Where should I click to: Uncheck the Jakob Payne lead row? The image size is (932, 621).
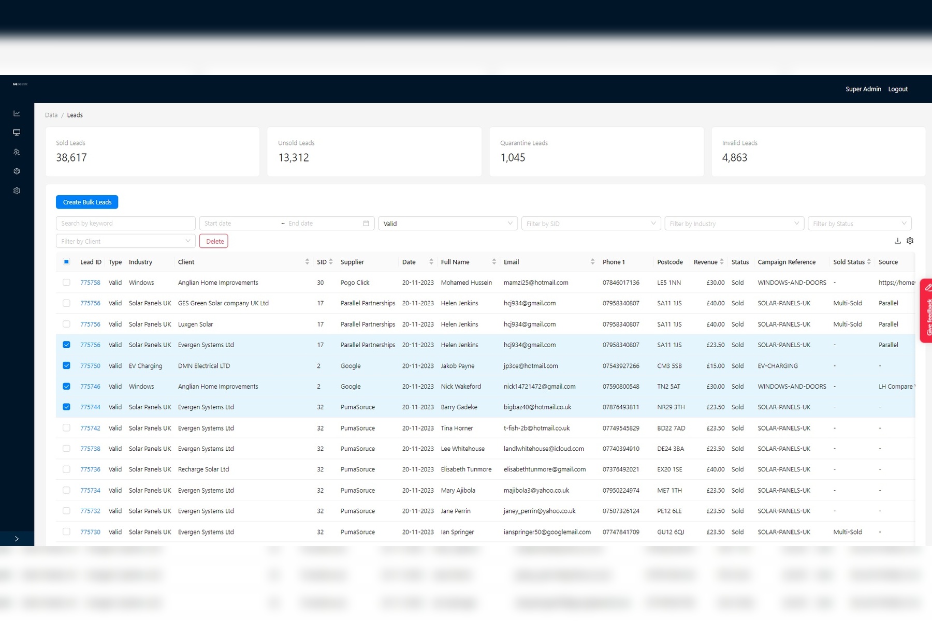click(x=66, y=365)
